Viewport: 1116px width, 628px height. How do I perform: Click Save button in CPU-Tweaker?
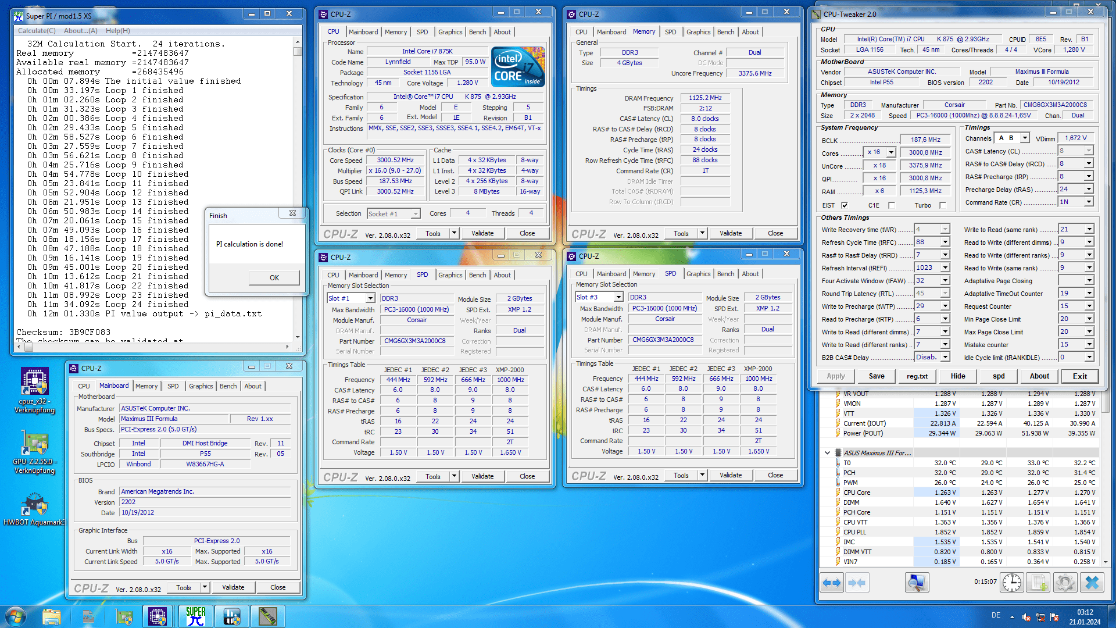(x=877, y=376)
